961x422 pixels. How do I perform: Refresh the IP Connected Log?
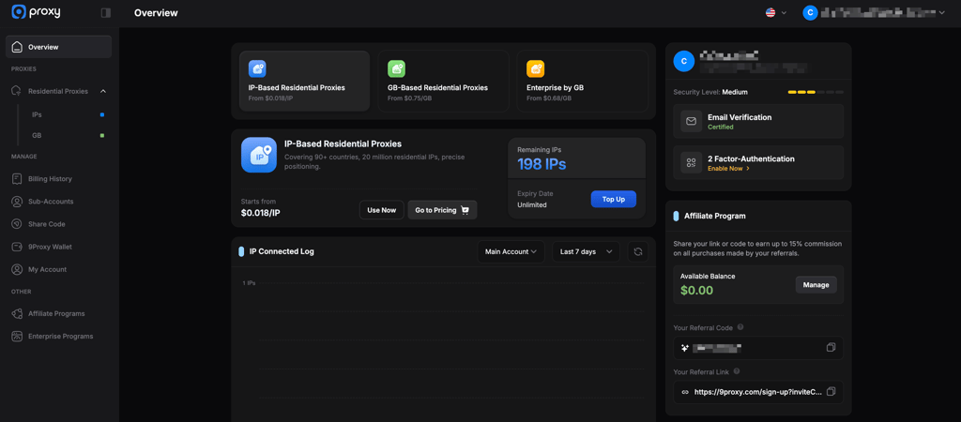tap(638, 251)
